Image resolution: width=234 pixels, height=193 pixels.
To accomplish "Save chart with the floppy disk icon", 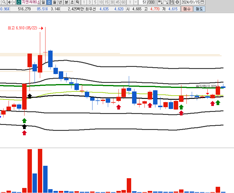I will 172,2.
